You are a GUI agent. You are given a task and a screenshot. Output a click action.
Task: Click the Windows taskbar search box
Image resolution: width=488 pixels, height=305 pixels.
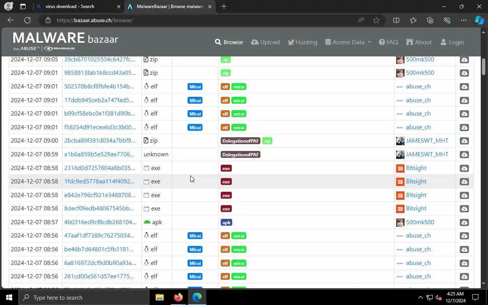(x=83, y=297)
